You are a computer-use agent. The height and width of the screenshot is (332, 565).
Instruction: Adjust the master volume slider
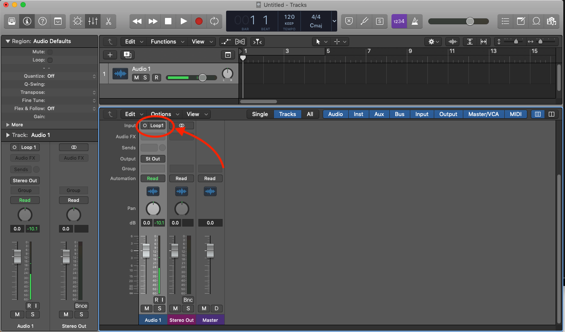point(458,21)
